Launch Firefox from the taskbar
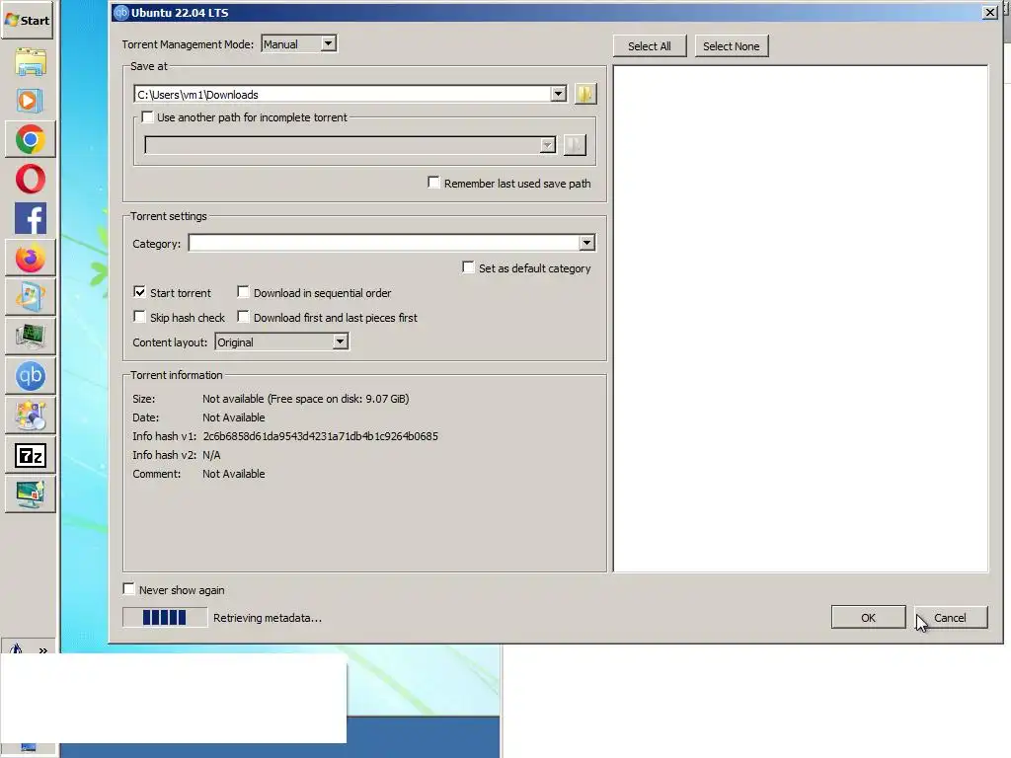 [31, 259]
